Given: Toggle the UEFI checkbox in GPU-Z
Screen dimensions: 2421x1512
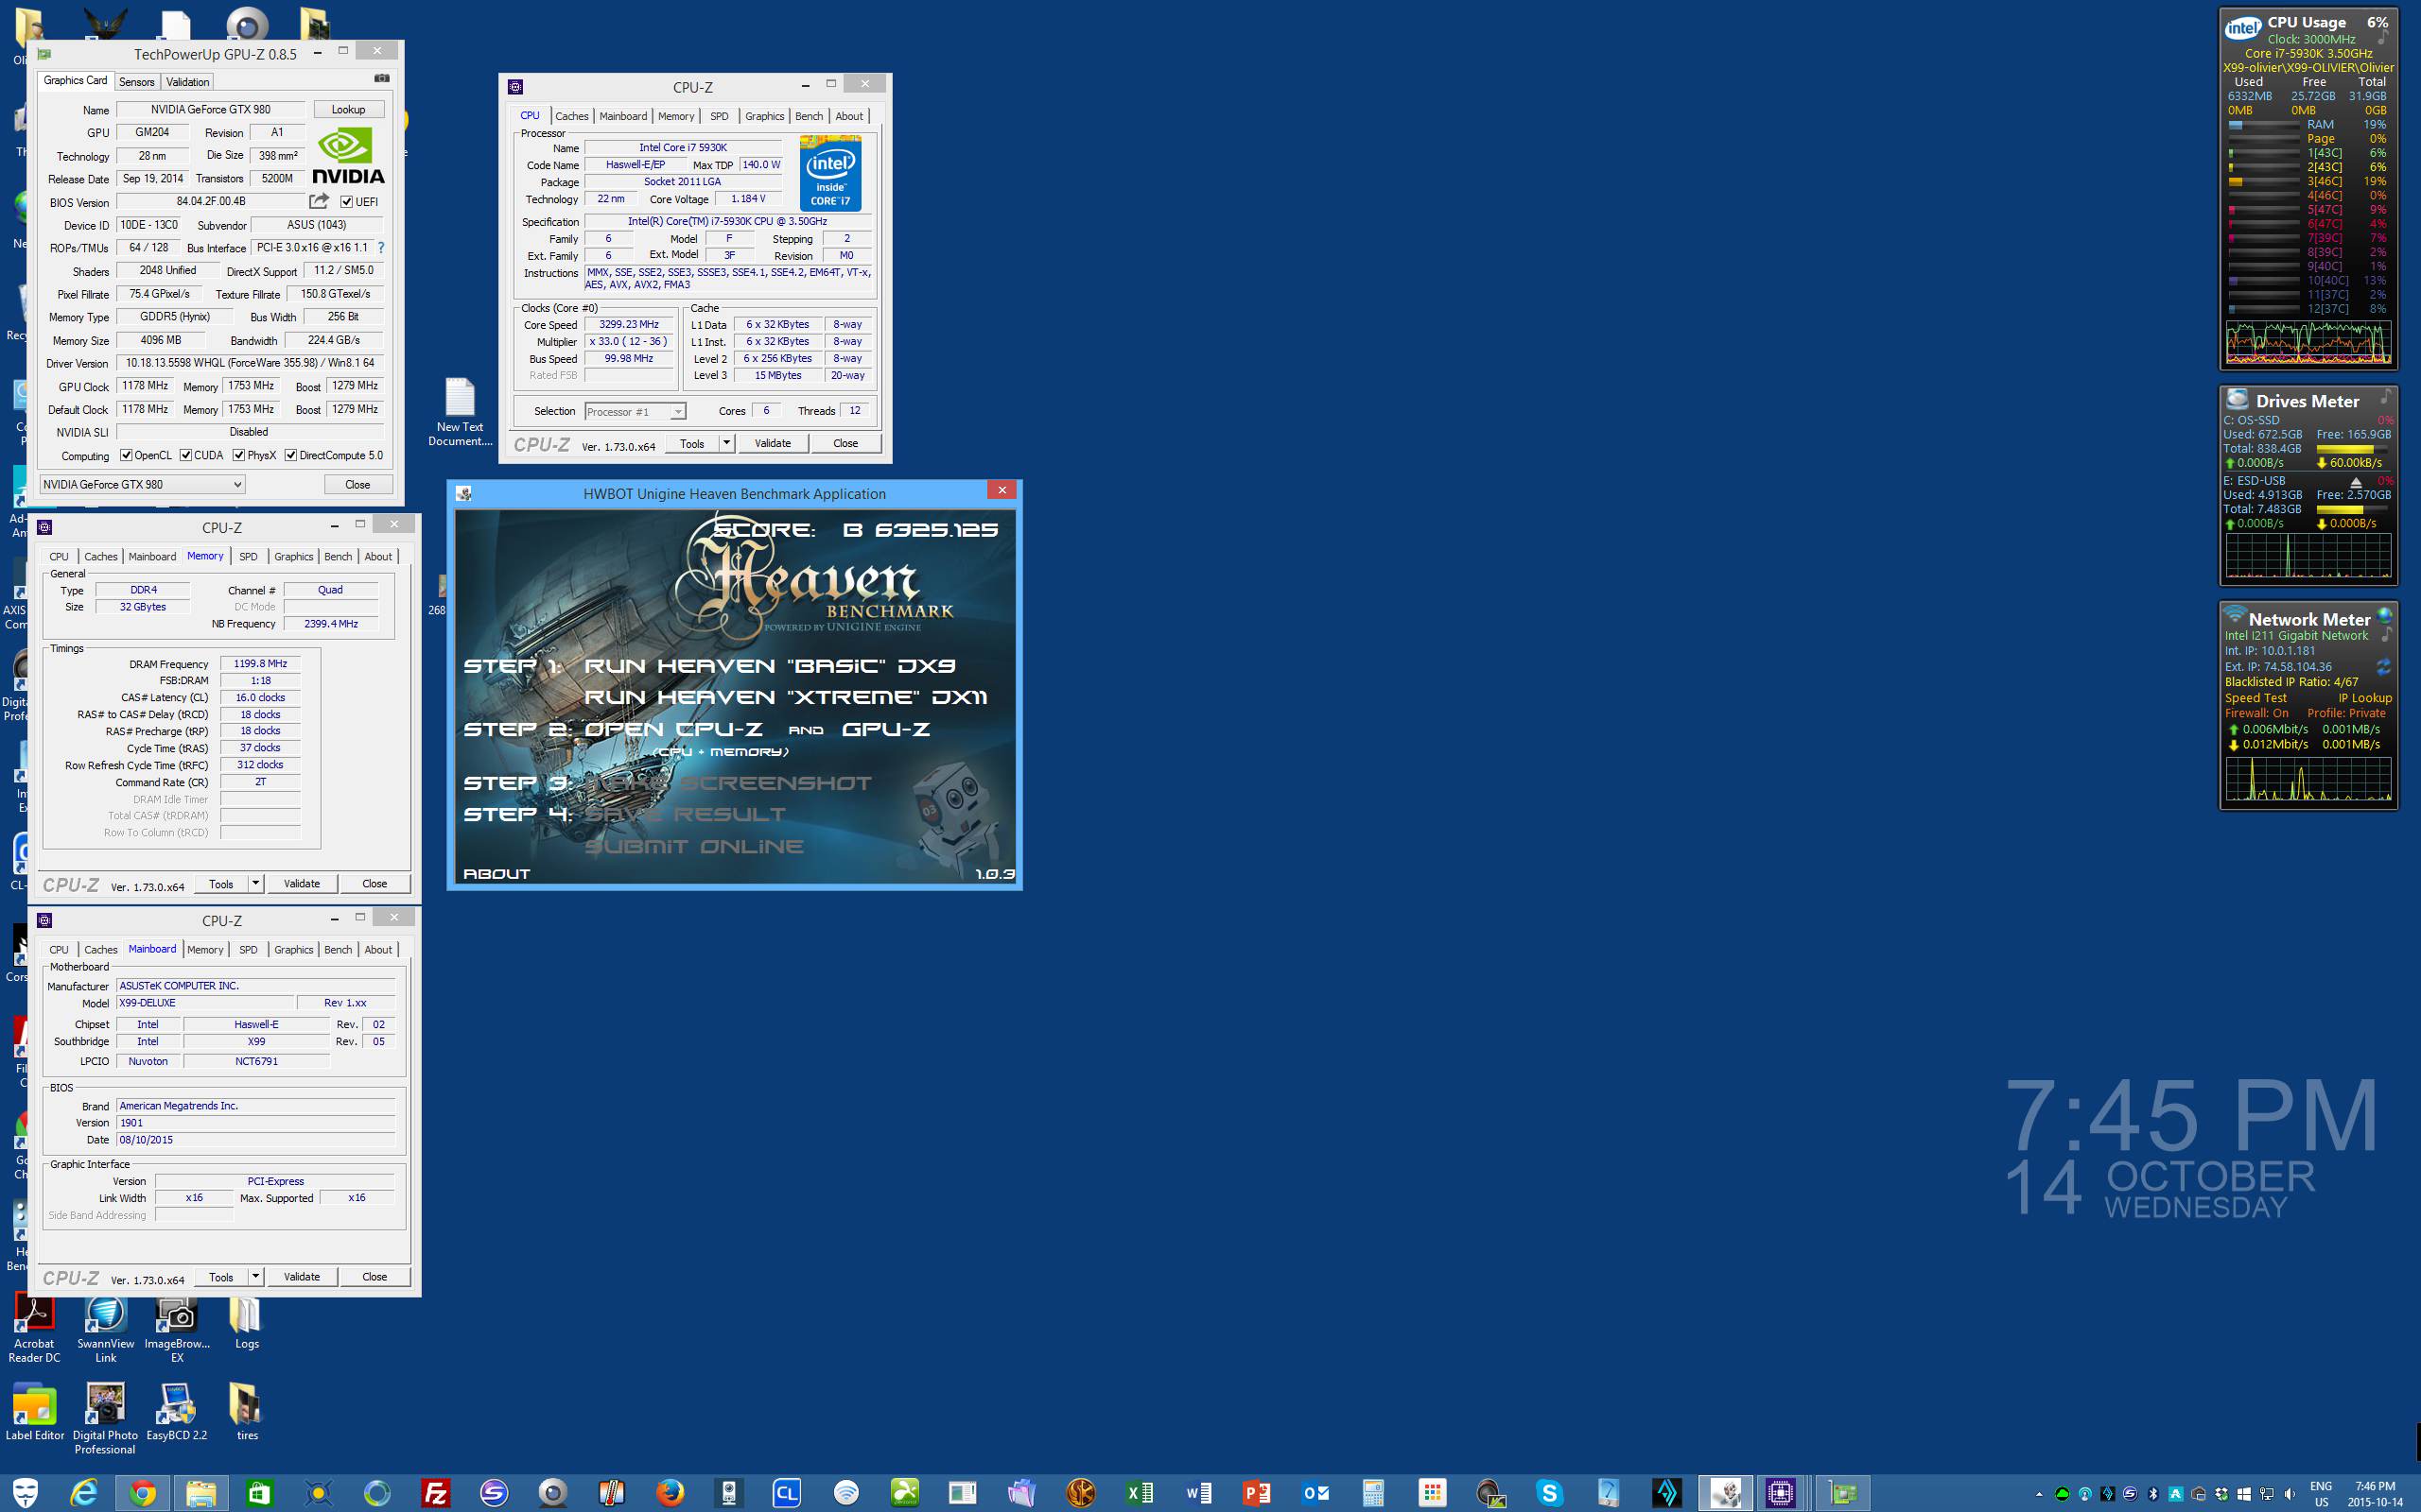Looking at the screenshot, I should 346,202.
